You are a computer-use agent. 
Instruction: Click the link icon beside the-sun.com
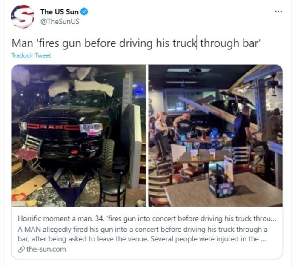(21, 249)
